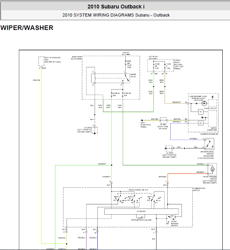Click the wiper relay switch contact
Screen dimensions: 230x250
click(127, 78)
